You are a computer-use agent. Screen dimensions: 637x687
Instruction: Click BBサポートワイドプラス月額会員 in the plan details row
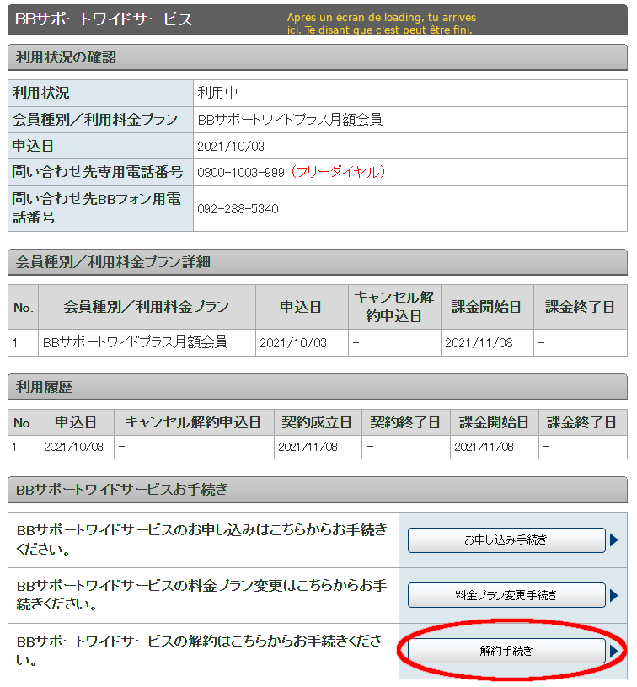[x=135, y=342]
